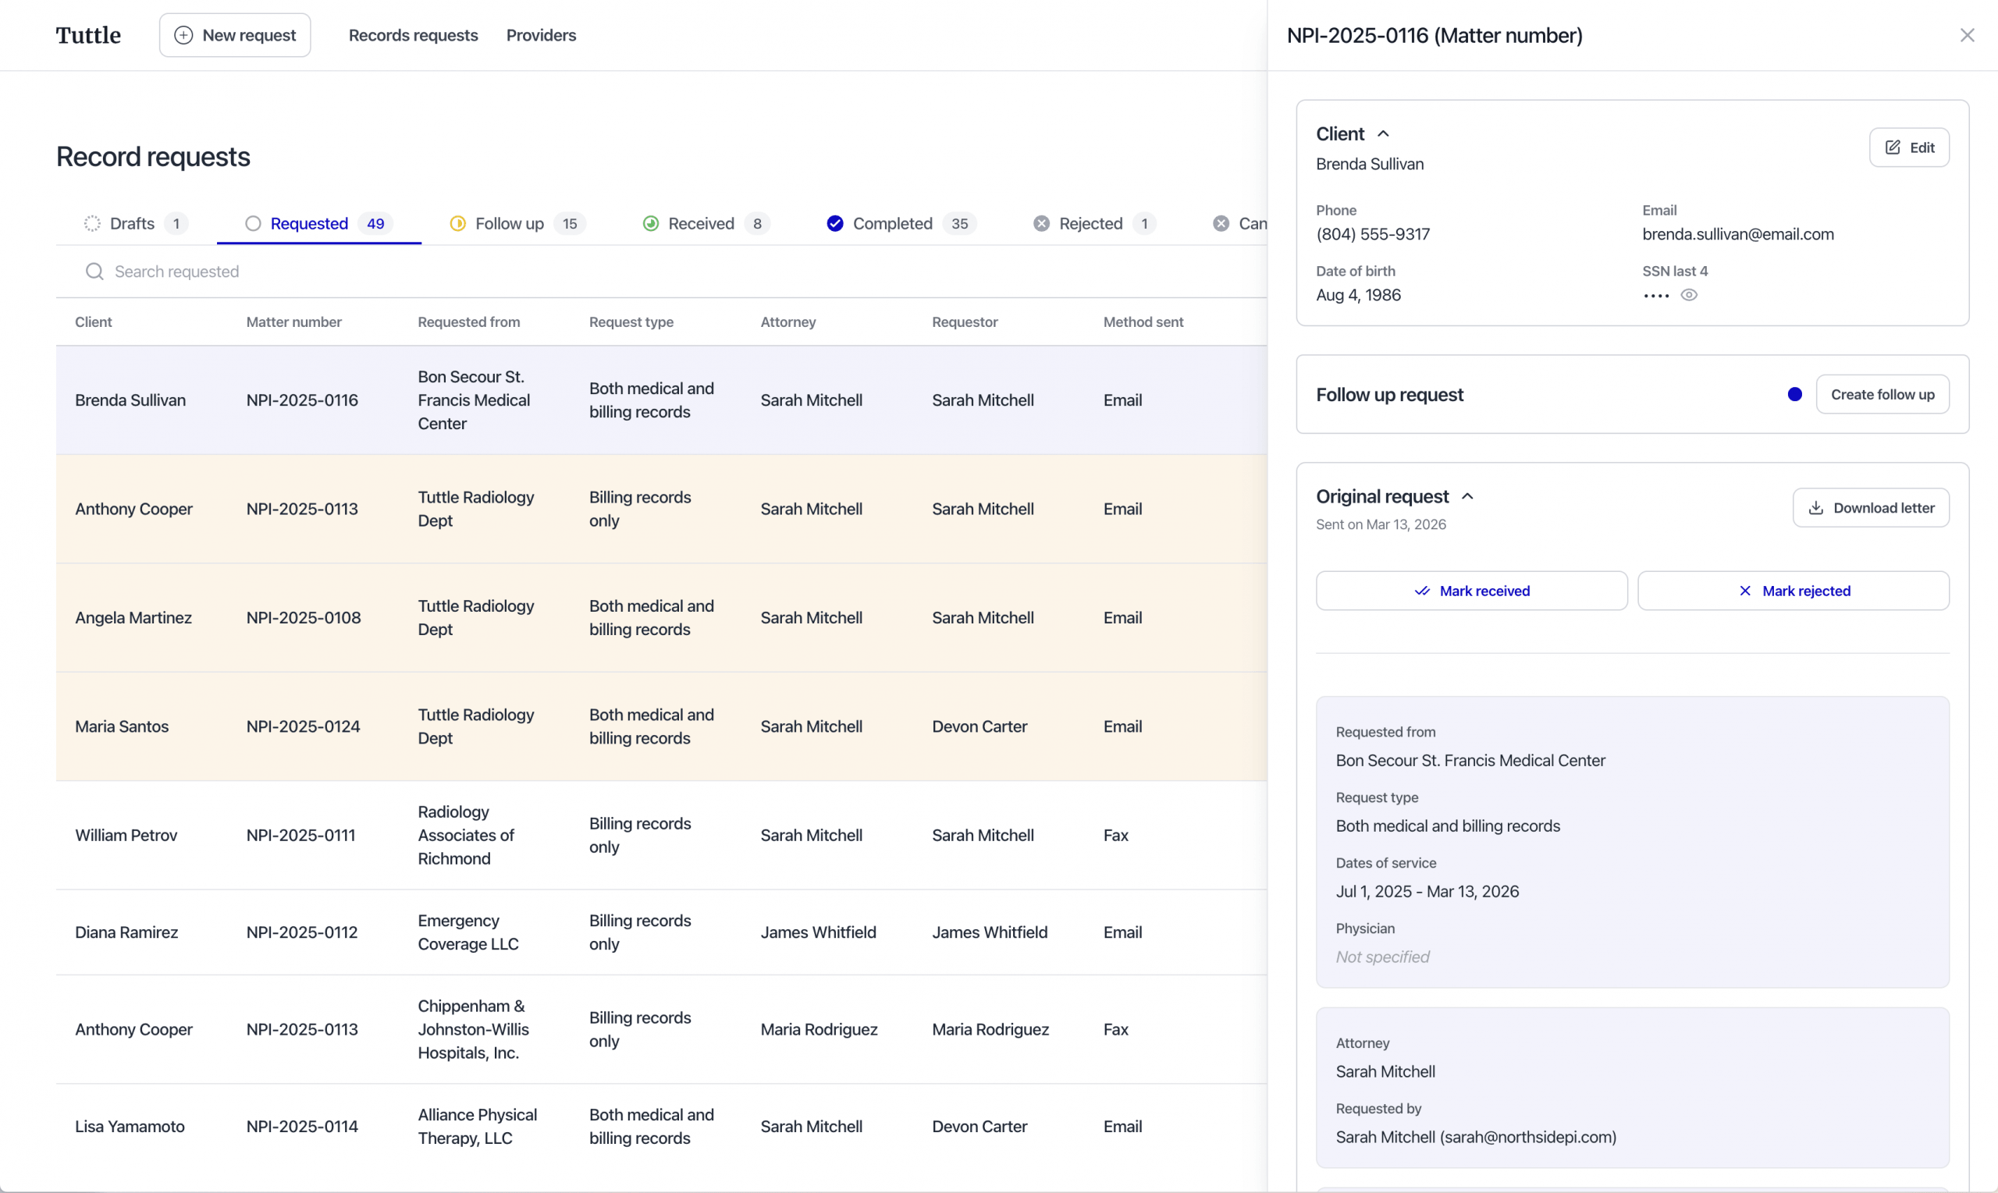
Task: Select the Requested tab radio circle
Action: (254, 223)
